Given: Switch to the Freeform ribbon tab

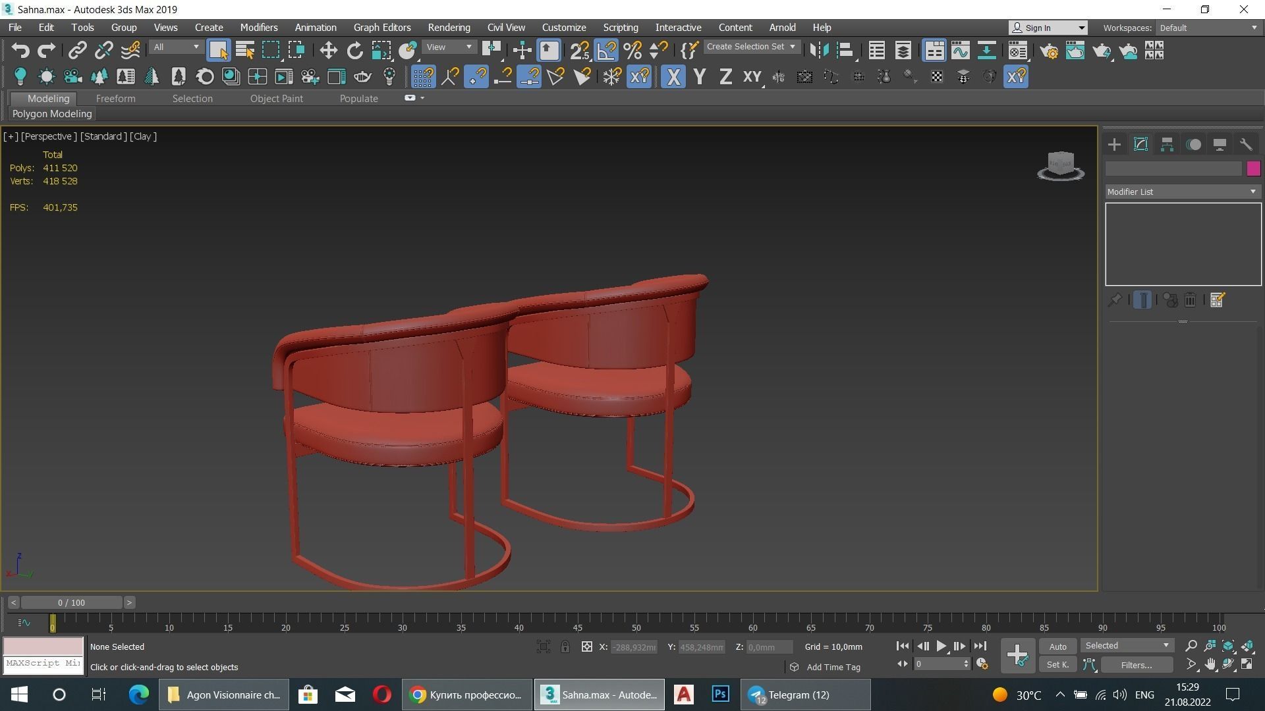Looking at the screenshot, I should pos(115,99).
